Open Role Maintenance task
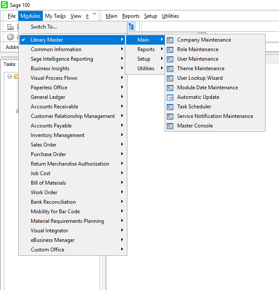279x290 pixels. [215, 49]
